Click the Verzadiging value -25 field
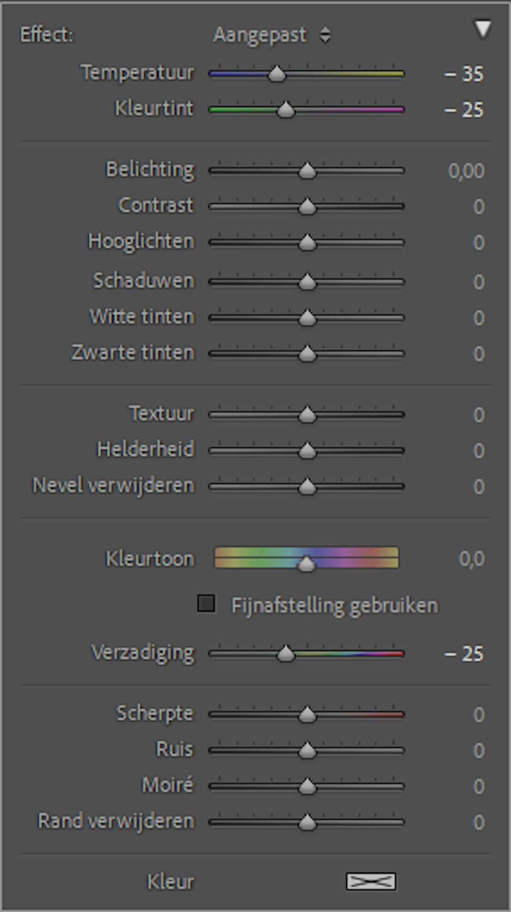The width and height of the screenshot is (511, 912). pos(464,654)
